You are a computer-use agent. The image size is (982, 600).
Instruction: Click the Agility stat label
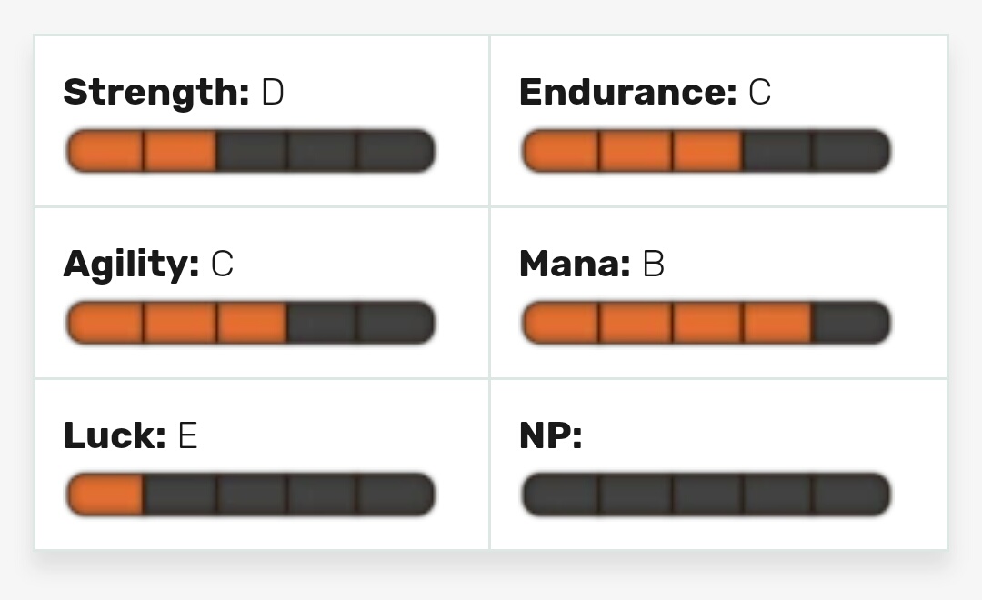pos(132,265)
